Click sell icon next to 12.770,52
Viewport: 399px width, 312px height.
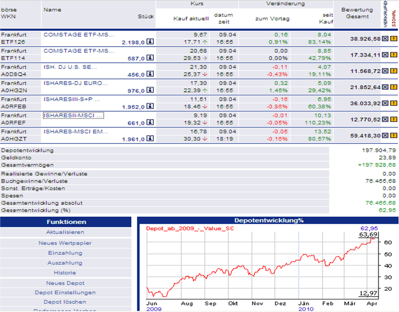pos(385,119)
